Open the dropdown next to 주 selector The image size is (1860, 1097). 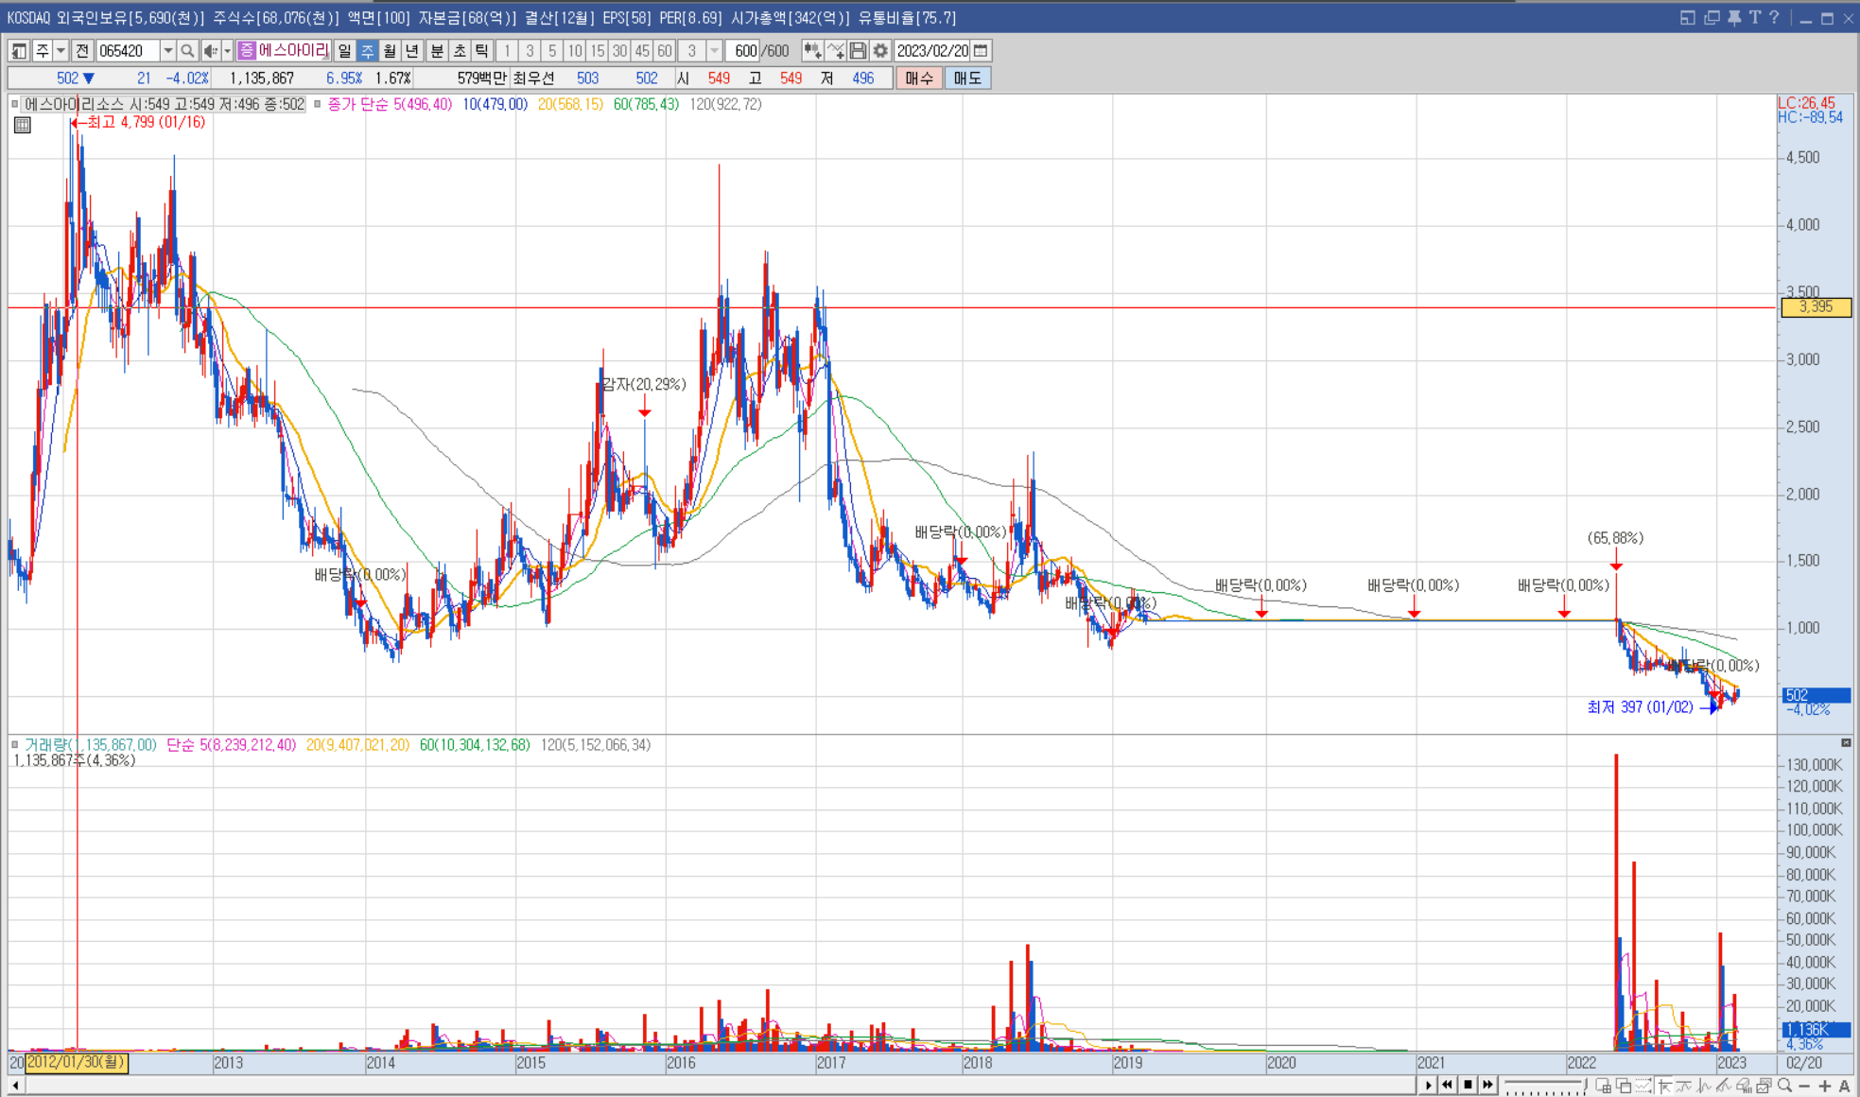click(x=61, y=51)
